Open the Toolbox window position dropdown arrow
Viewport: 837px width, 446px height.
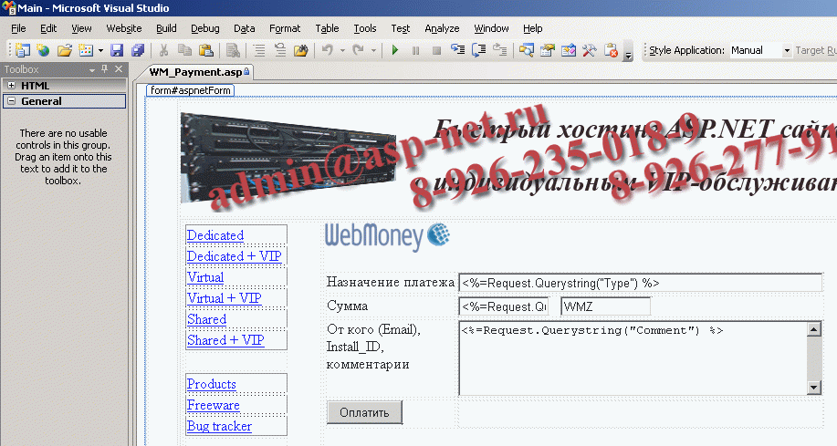92,69
